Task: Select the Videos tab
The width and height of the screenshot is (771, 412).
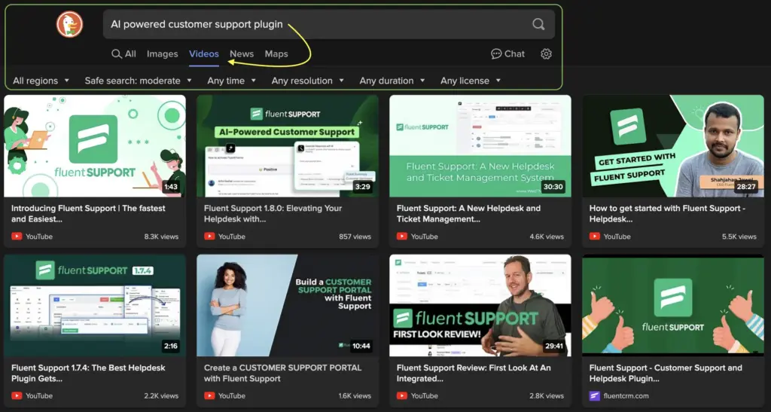Action: pyautogui.click(x=204, y=54)
